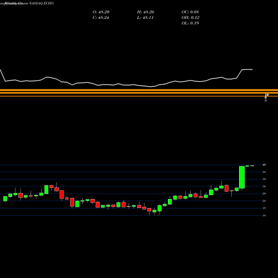The height and width of the screenshot is (278, 278).
Task: Click the close price value C: 48.24
Action: click(x=101, y=18)
